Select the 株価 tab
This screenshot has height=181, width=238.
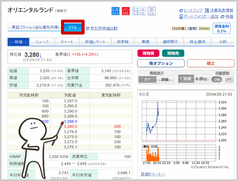(x=18, y=42)
